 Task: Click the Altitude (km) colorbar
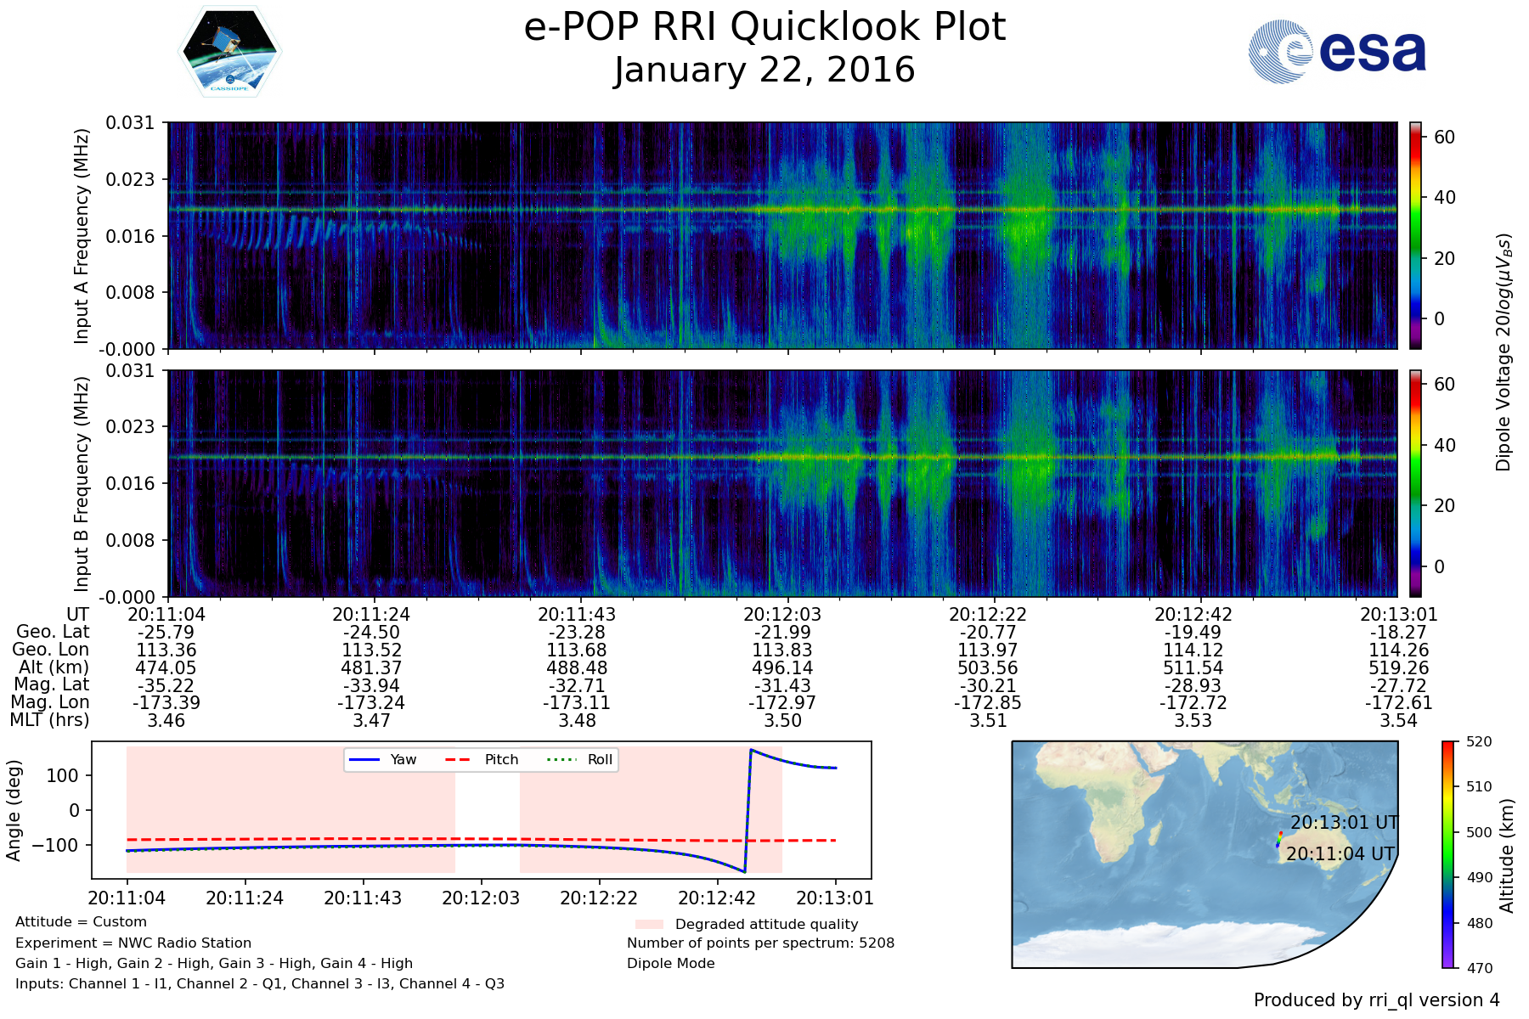[1447, 854]
